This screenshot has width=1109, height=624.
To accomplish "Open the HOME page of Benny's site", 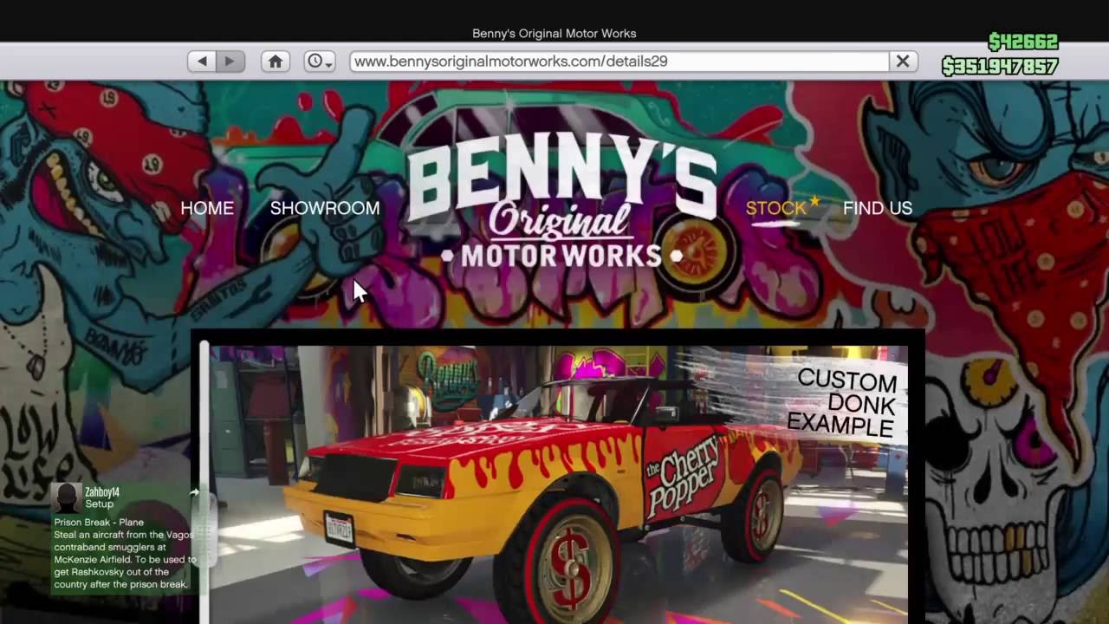I will [x=207, y=208].
